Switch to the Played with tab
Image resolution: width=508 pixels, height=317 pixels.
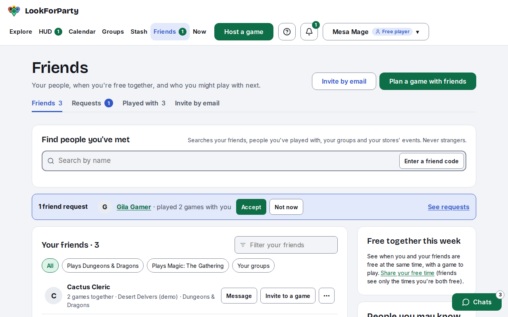point(144,103)
